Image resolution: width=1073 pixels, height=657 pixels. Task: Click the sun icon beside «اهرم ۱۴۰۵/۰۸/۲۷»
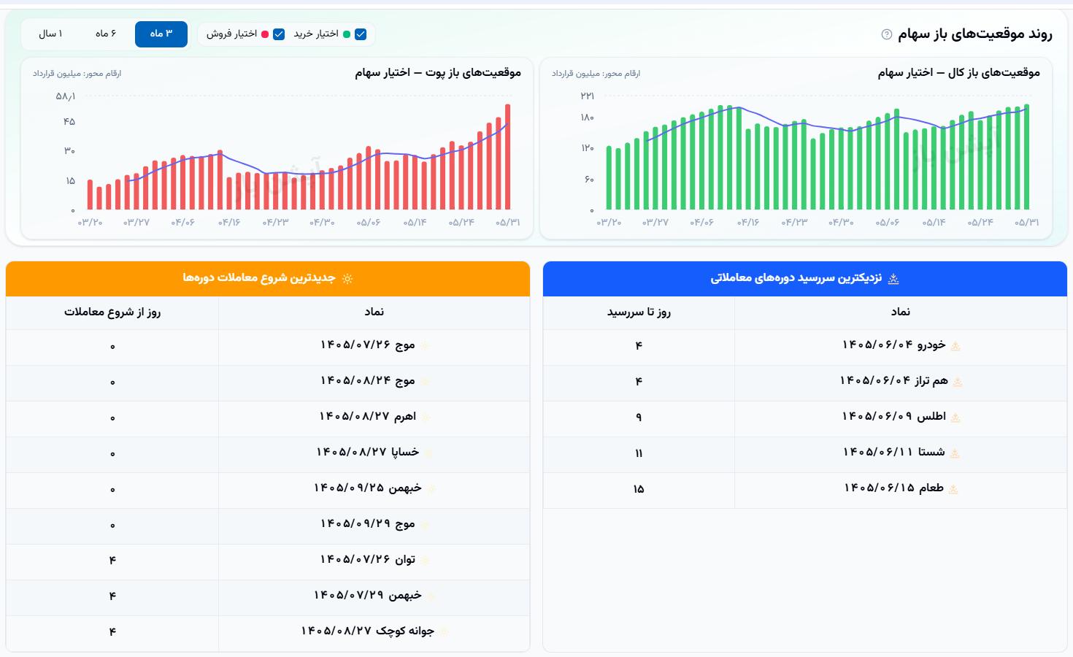tap(426, 418)
